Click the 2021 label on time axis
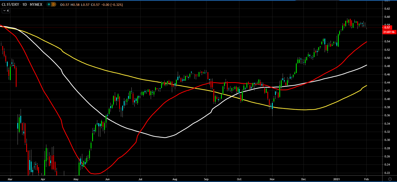 (x=337, y=179)
